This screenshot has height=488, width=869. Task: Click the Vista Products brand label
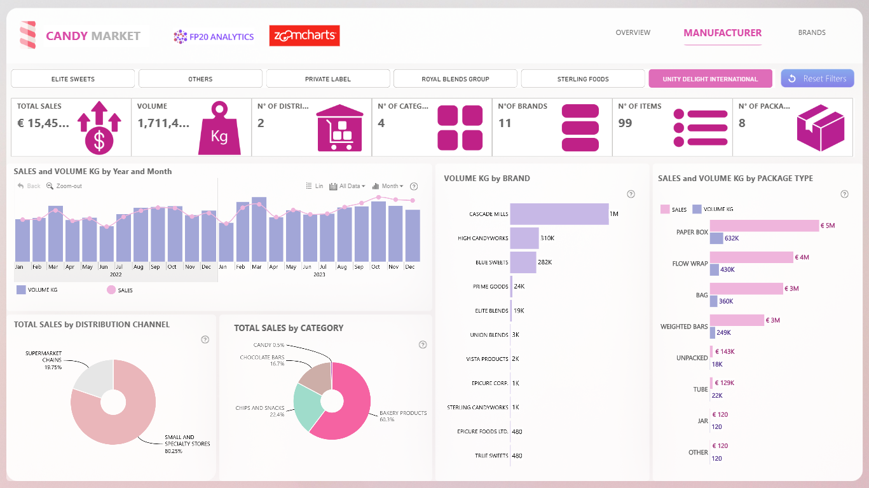[488, 359]
